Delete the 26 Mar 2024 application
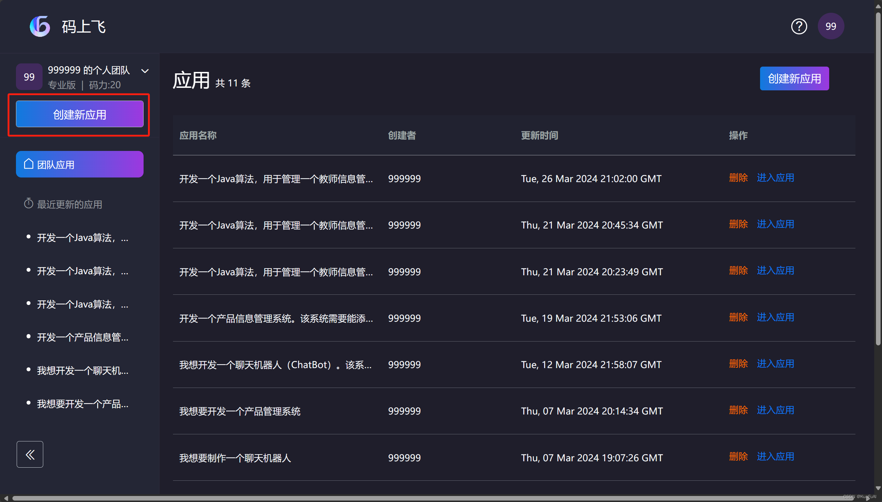This screenshot has height=502, width=882. (738, 178)
